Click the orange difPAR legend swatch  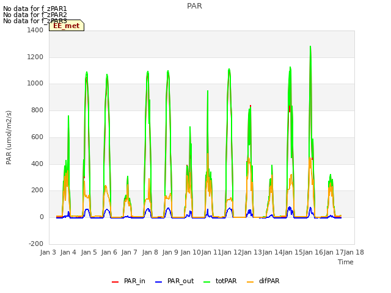250,282
